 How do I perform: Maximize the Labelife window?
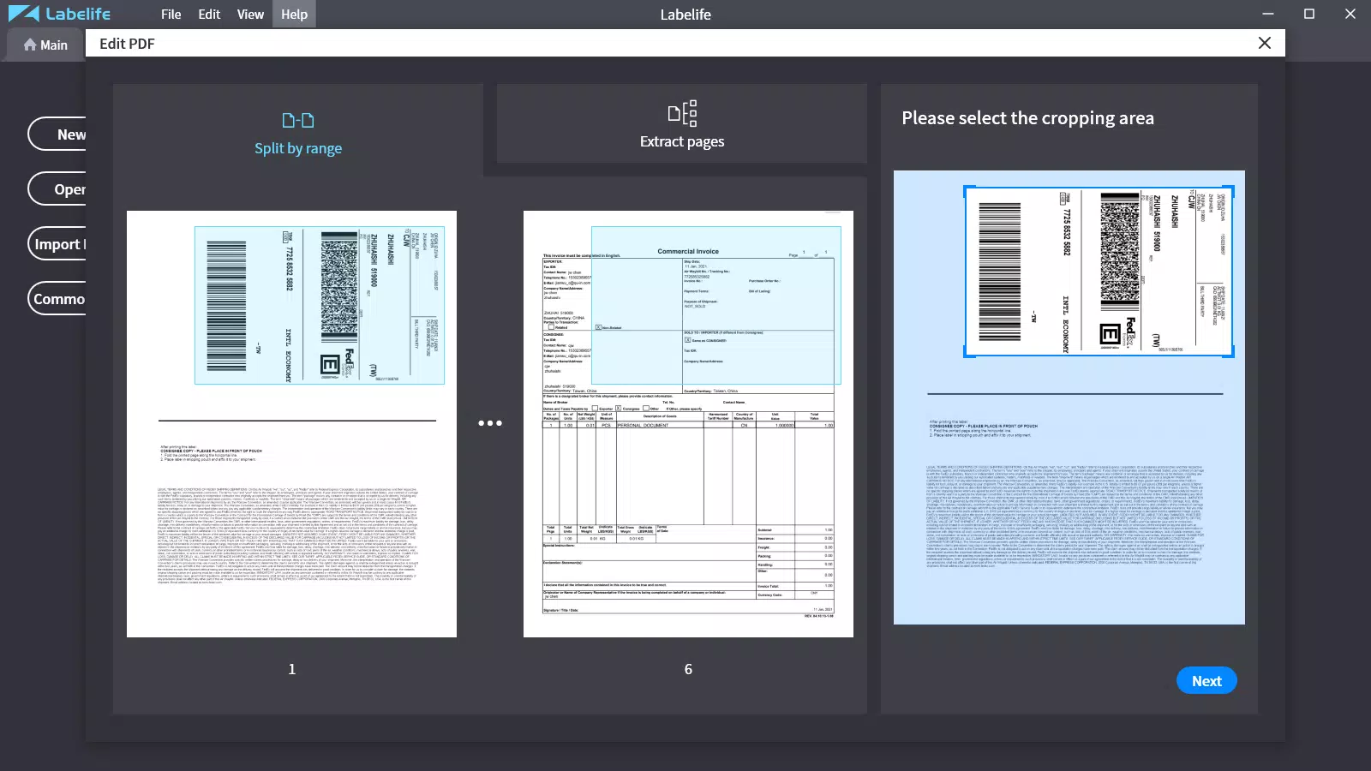click(1309, 14)
